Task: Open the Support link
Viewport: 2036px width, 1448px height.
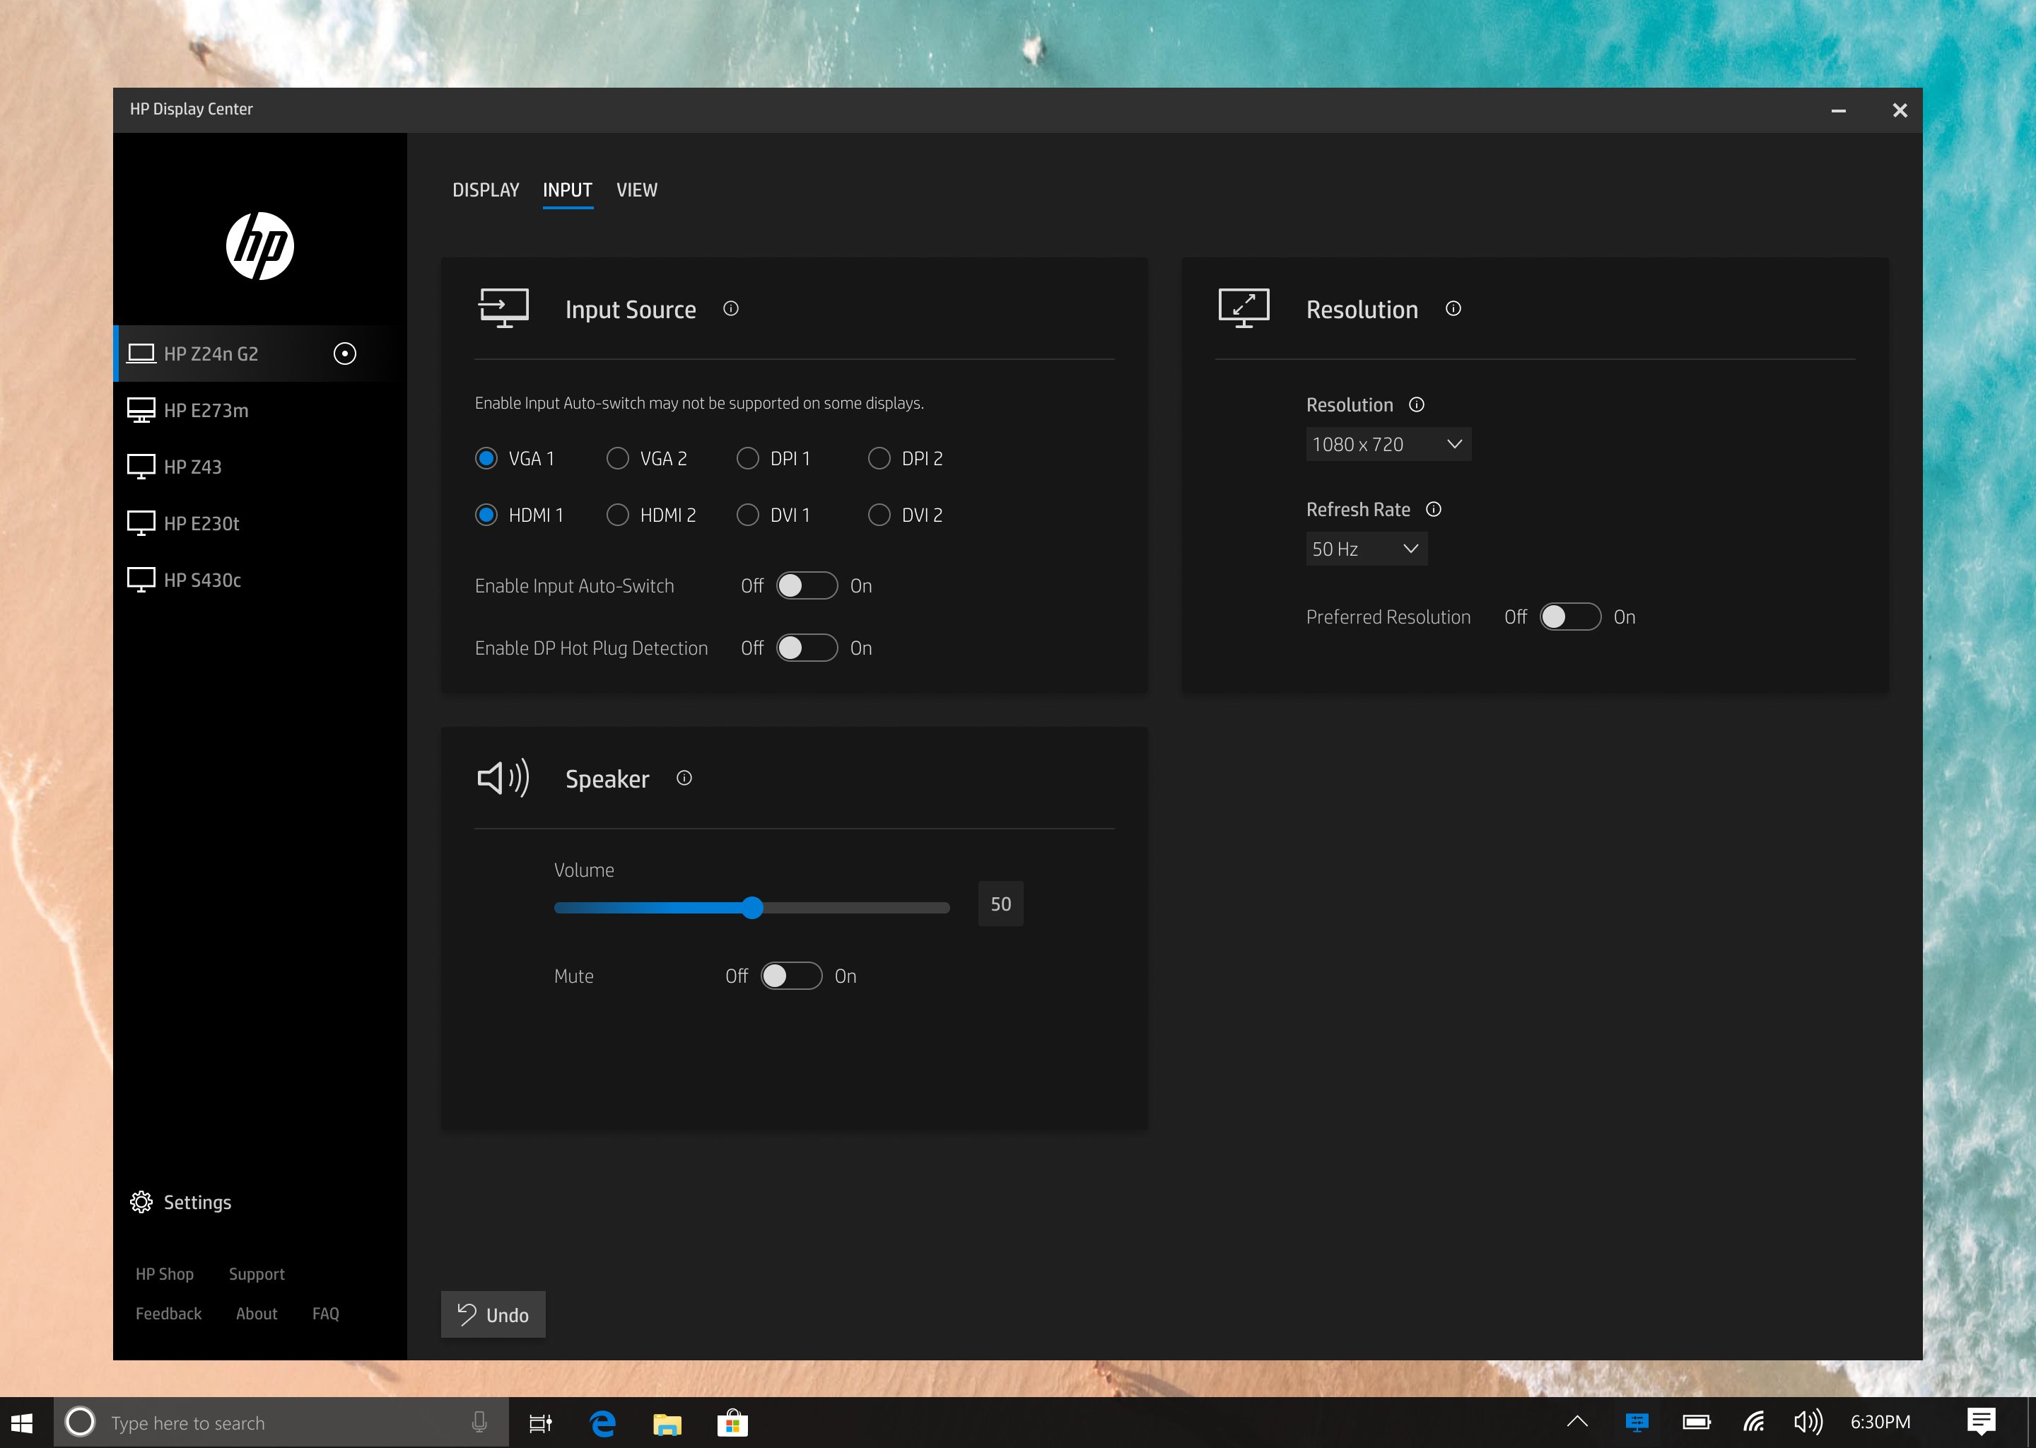Action: tap(257, 1274)
